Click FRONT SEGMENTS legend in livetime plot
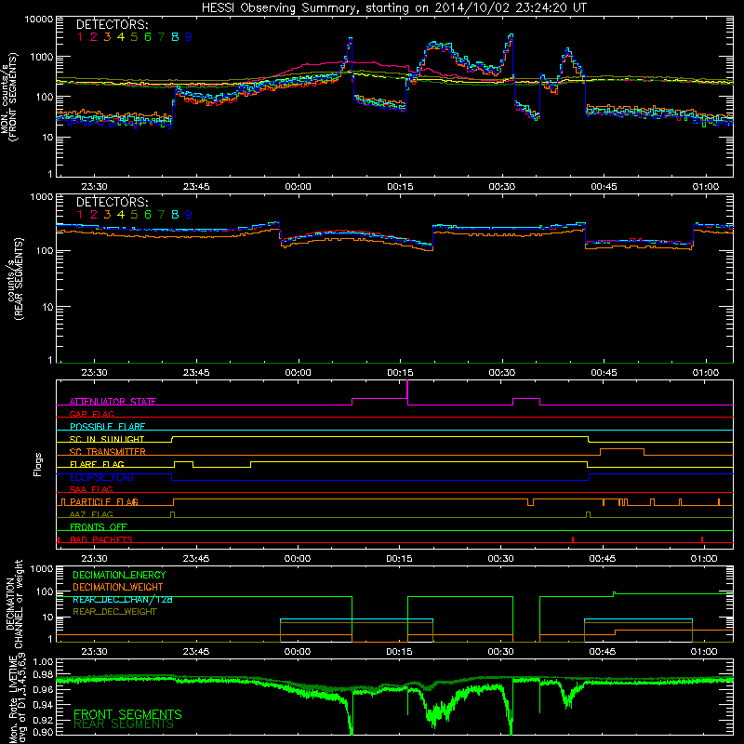 click(127, 714)
